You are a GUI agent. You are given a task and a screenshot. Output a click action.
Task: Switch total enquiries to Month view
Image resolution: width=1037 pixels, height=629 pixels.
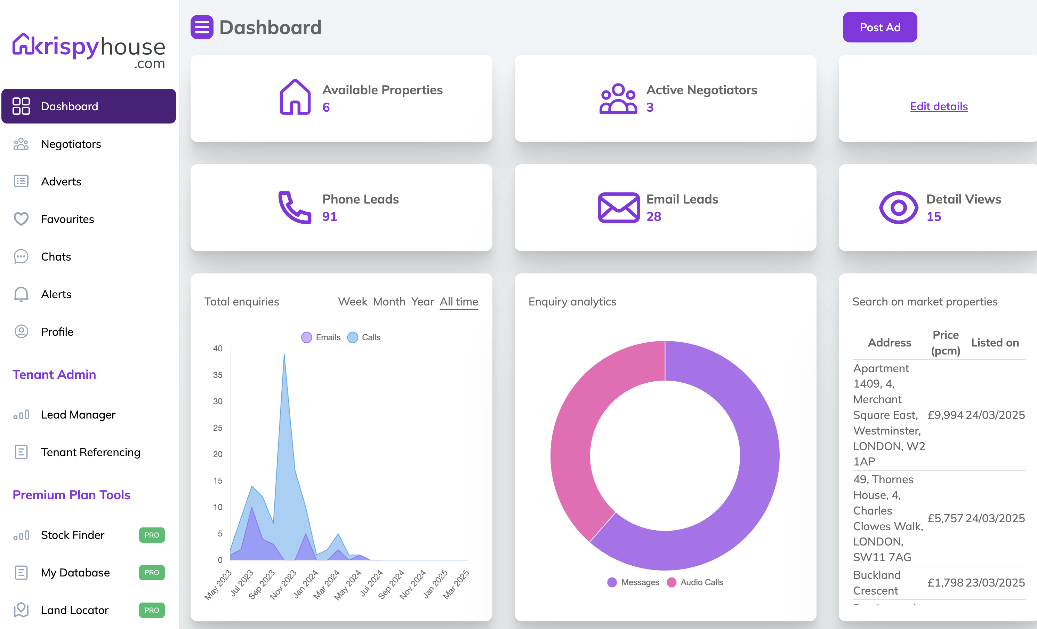389,301
